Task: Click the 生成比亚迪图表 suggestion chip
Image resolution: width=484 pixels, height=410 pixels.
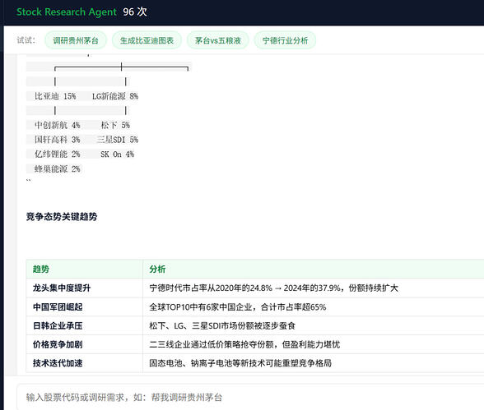Action: tap(147, 40)
